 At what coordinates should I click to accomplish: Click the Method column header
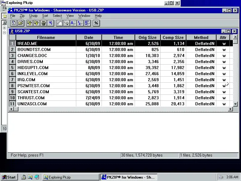[x=201, y=37]
